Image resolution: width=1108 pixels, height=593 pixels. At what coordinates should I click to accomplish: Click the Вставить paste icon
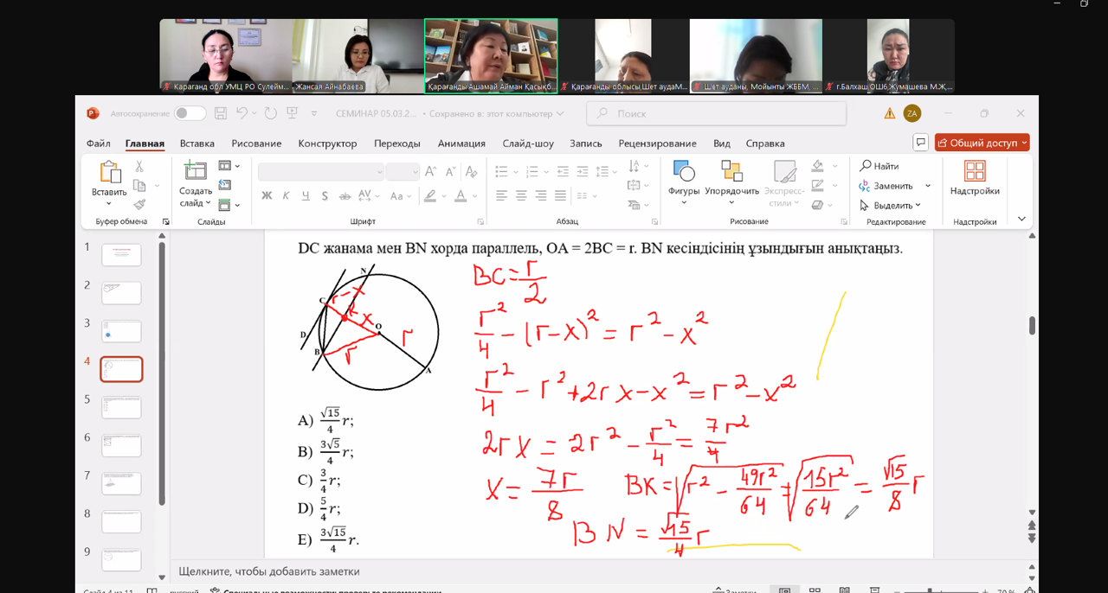pyautogui.click(x=109, y=172)
